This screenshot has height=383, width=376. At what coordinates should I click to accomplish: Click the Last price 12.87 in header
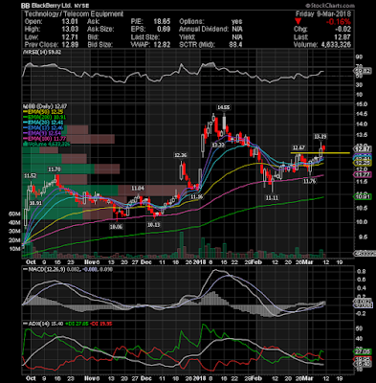(x=343, y=37)
